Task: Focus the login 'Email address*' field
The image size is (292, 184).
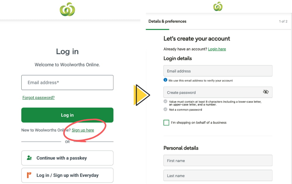Action: click(67, 83)
